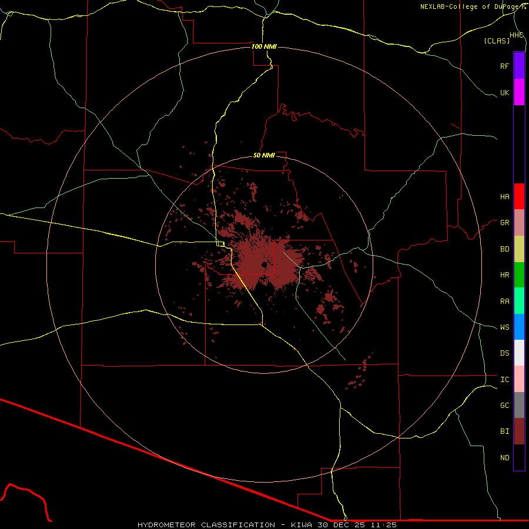This screenshot has width=529, height=529.
Task: Click the DS white legend swatch
Action: point(519,353)
